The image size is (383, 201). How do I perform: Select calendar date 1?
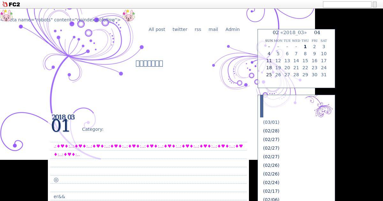coord(305,47)
